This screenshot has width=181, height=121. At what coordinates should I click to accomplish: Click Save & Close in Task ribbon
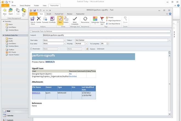pyautogui.click(x=33, y=21)
